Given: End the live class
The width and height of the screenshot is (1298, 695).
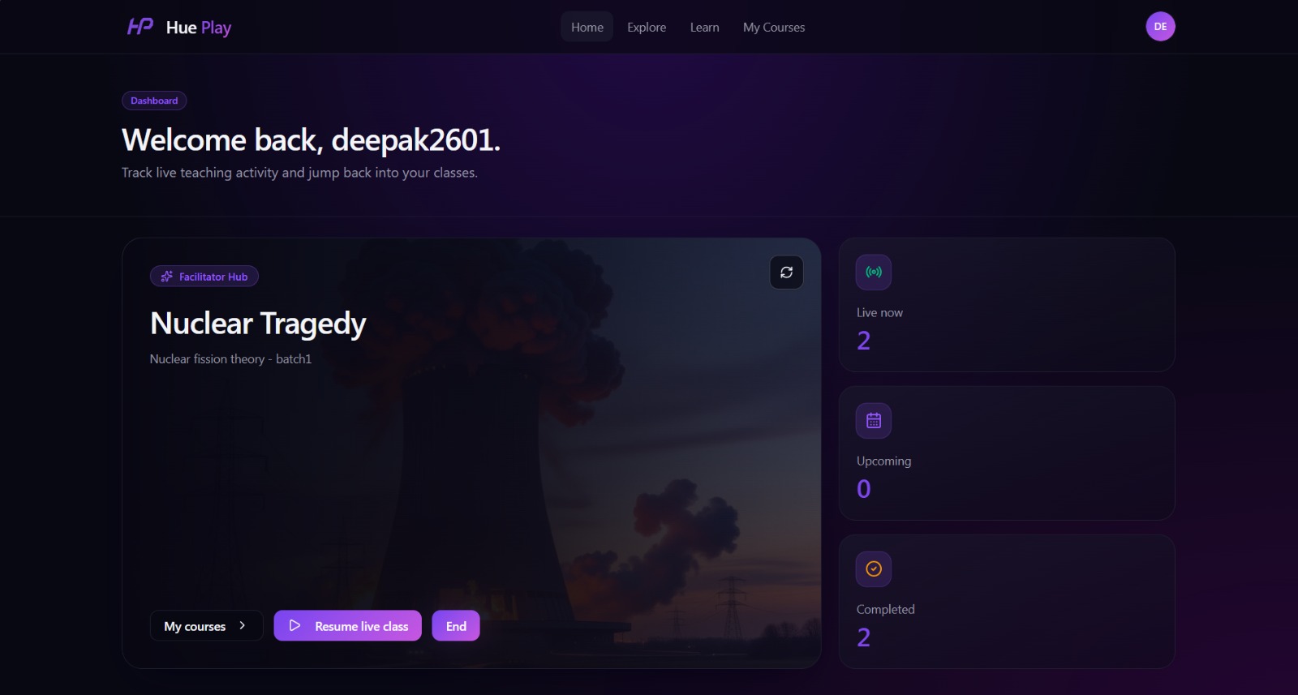Looking at the screenshot, I should [456, 625].
